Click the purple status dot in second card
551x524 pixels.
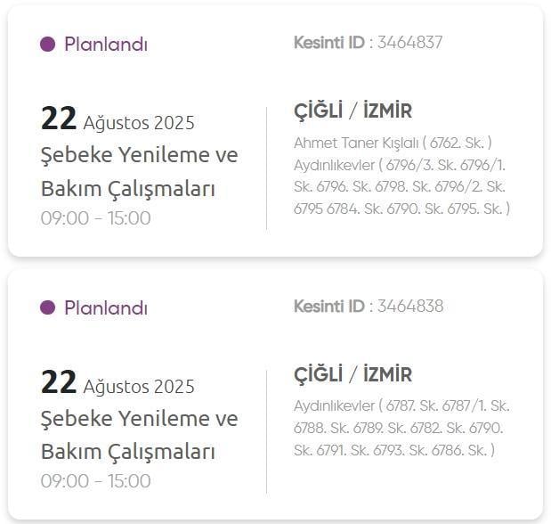[x=48, y=308]
